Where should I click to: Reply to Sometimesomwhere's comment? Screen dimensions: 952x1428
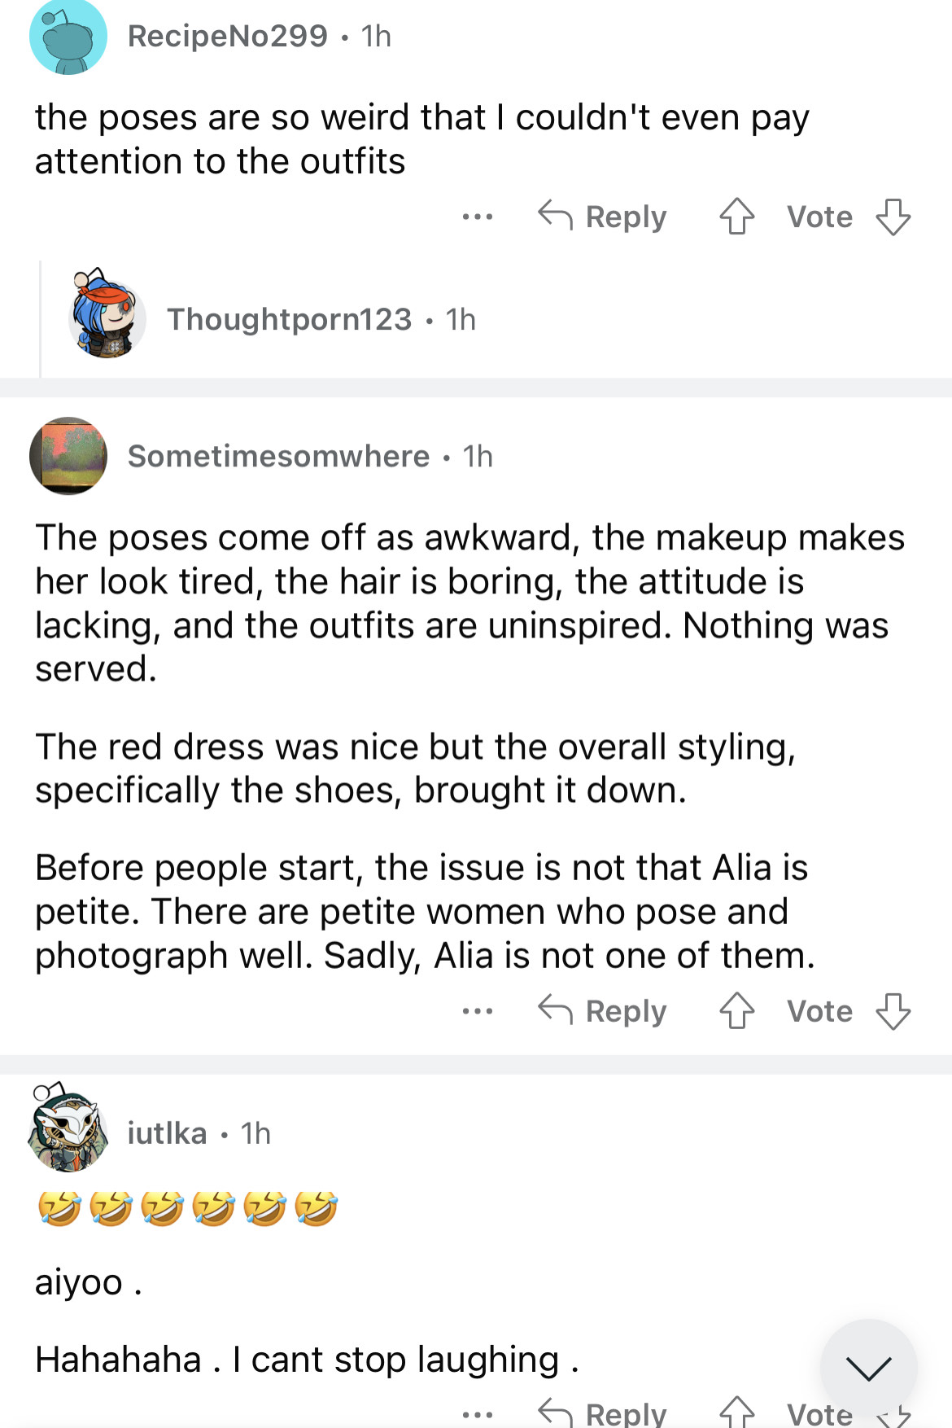pos(603,1011)
